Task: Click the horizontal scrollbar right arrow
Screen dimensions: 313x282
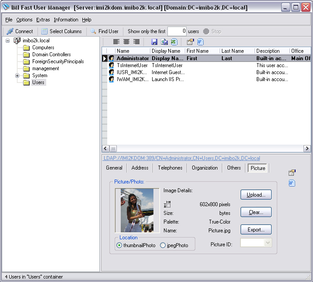Action: coord(307,148)
